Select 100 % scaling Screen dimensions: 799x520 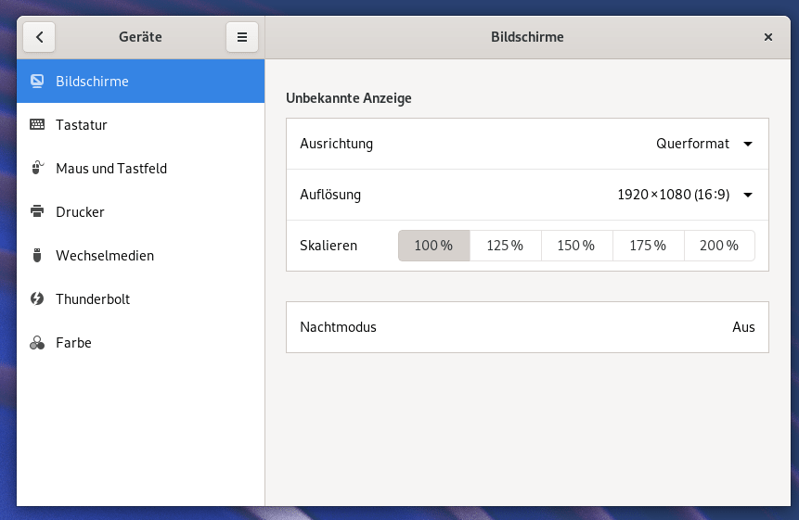click(433, 246)
